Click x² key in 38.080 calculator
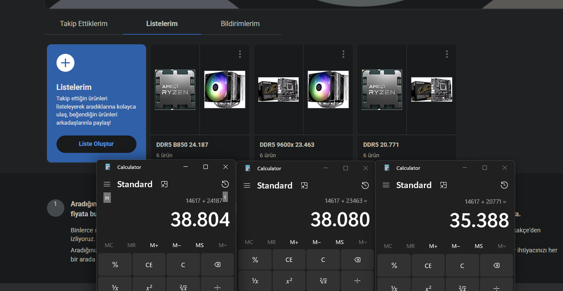 point(289,281)
